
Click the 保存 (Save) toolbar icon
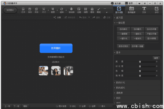click(x=30, y=10)
